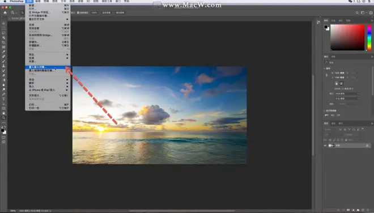Open the bit depth dropdown in Properties
374x213 pixels.
coord(347,99)
